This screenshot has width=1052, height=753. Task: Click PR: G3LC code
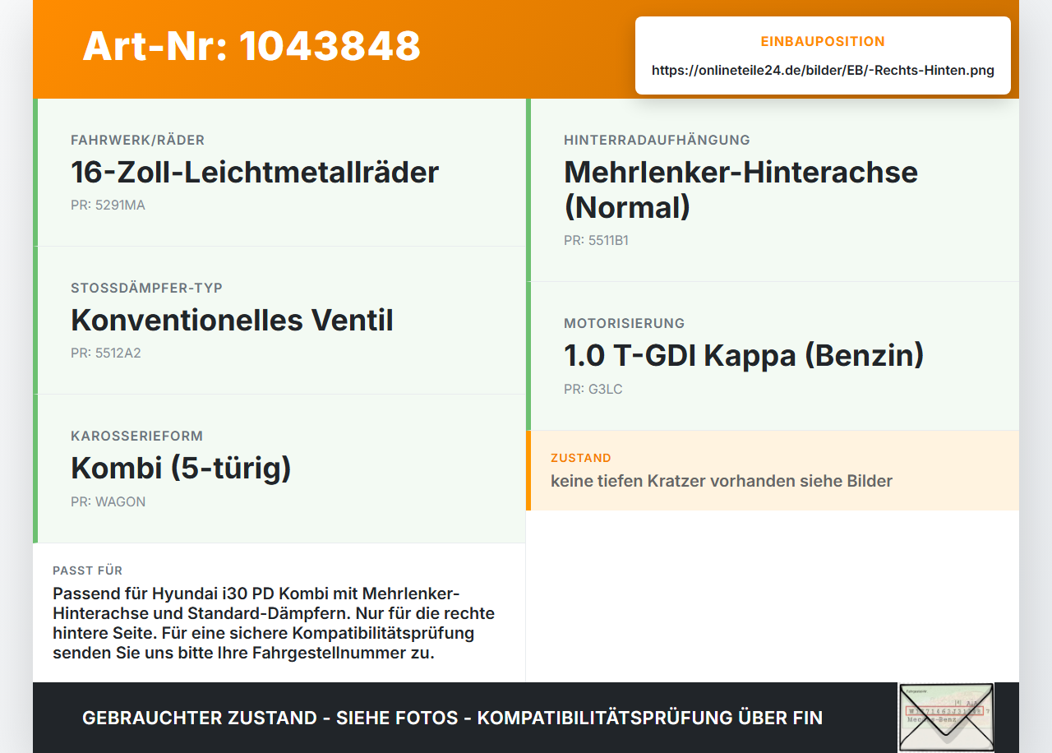click(x=593, y=389)
